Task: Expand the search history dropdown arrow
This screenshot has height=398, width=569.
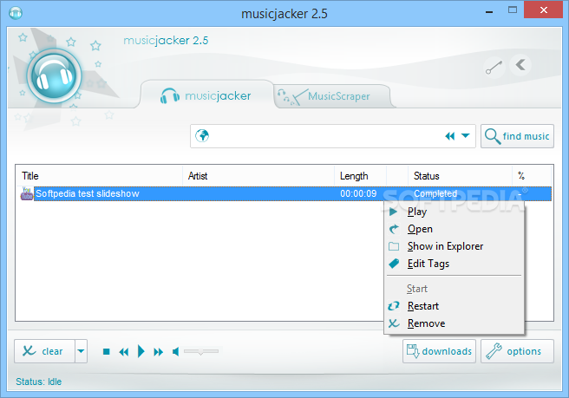Action: coord(466,135)
